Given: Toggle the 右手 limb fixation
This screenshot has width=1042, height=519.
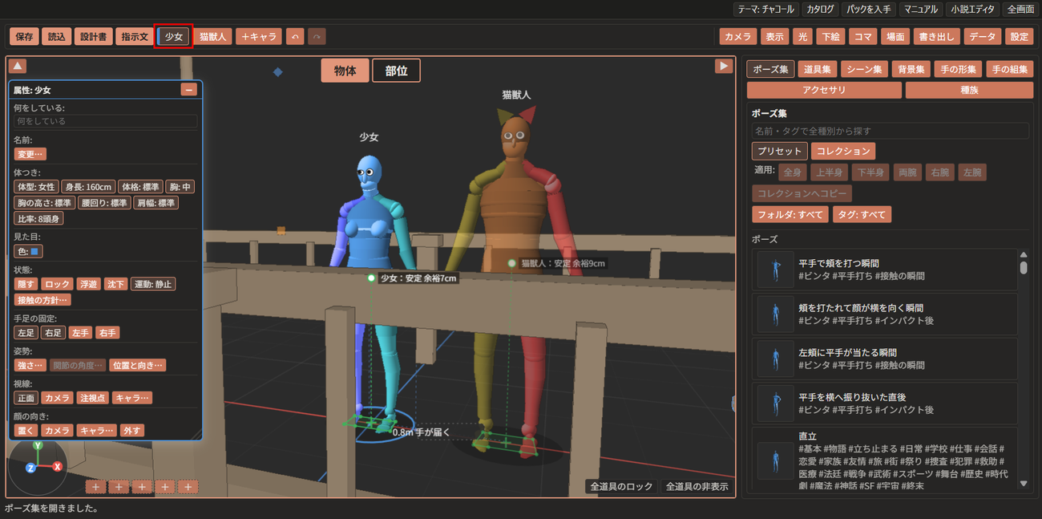Looking at the screenshot, I should tap(107, 332).
